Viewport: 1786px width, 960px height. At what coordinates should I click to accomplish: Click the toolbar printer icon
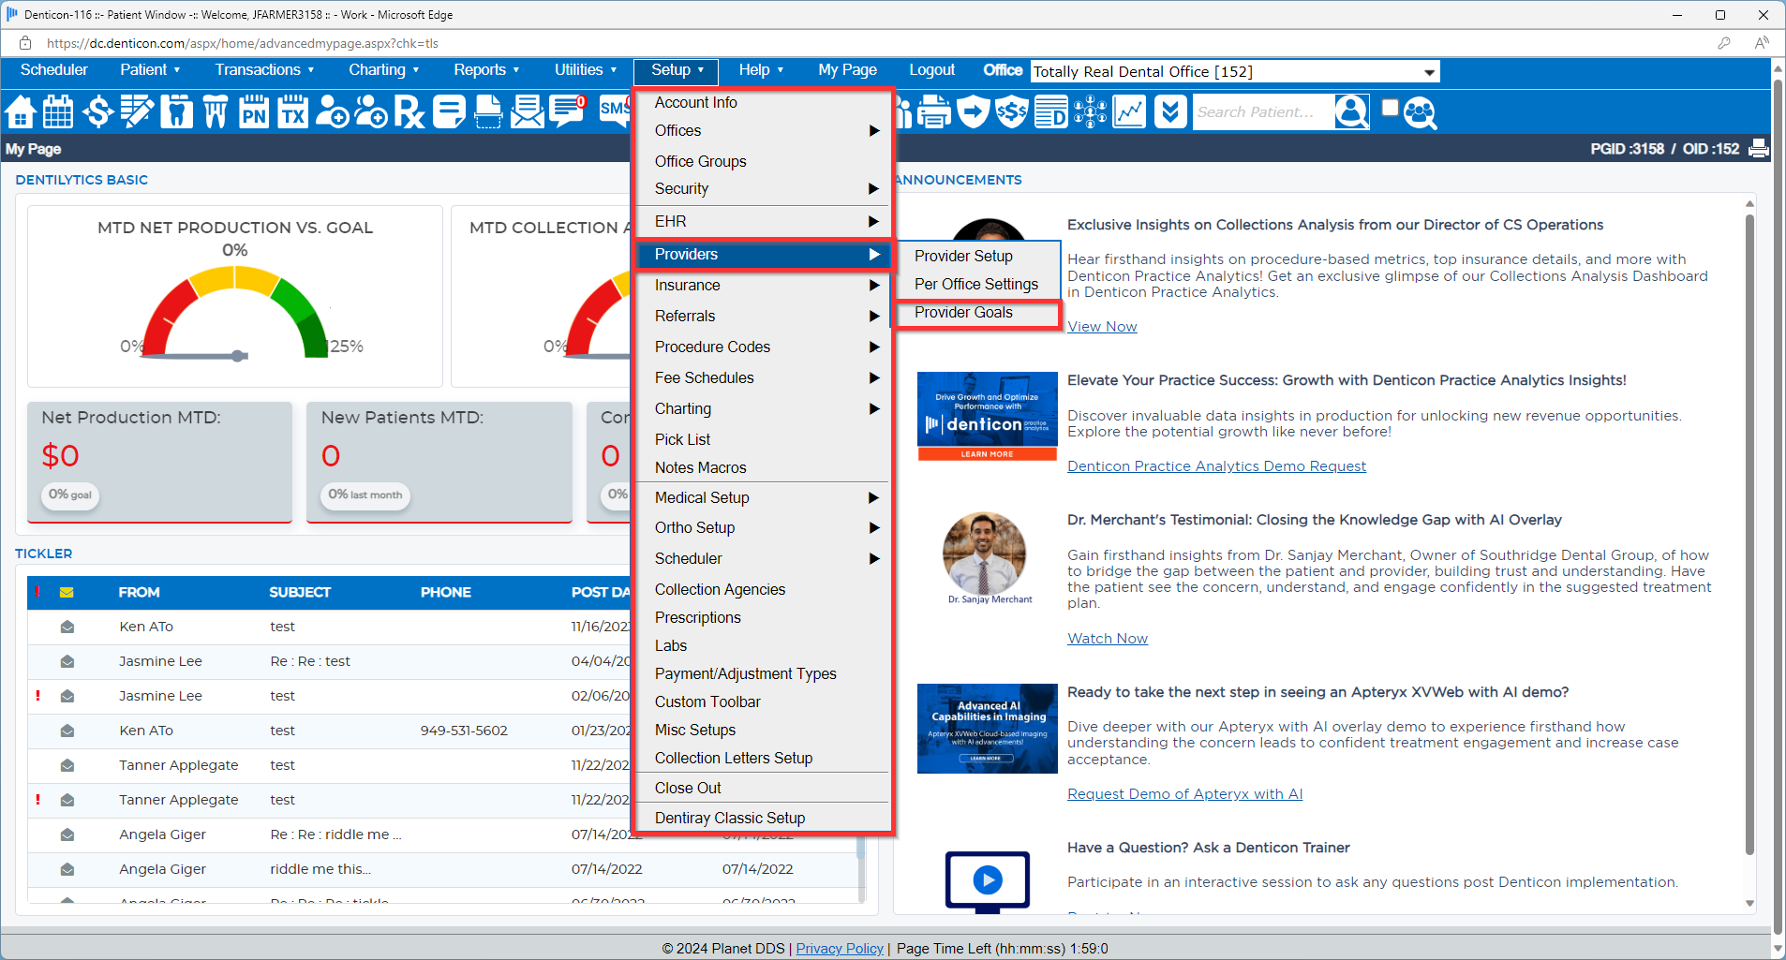click(933, 112)
